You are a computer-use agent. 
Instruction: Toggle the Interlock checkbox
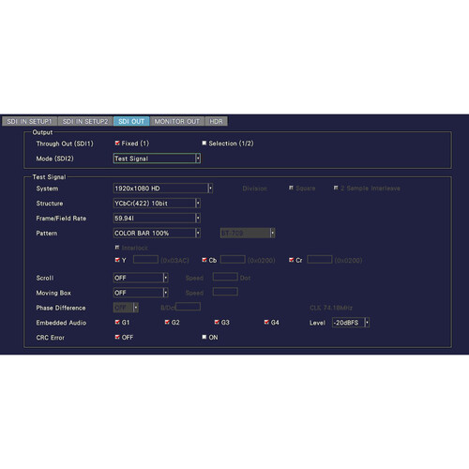[117, 248]
